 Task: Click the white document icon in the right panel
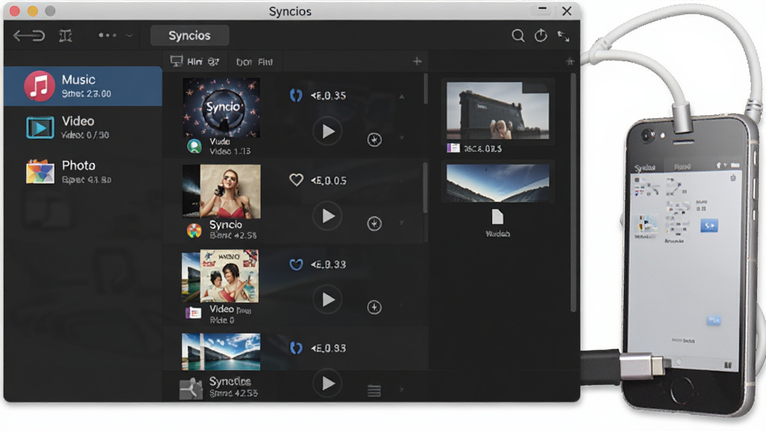pyautogui.click(x=497, y=217)
